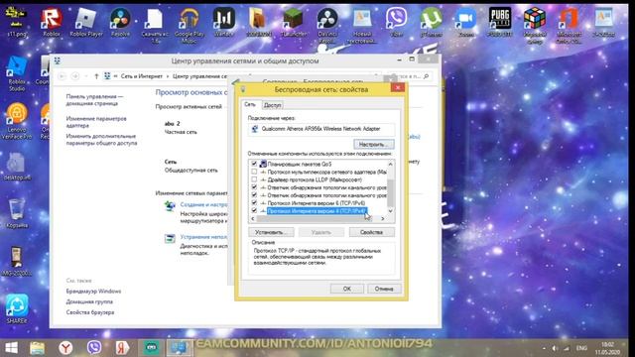The image size is (635, 357).
Task: Open the Roblox desktop shortcut
Action: [52, 22]
